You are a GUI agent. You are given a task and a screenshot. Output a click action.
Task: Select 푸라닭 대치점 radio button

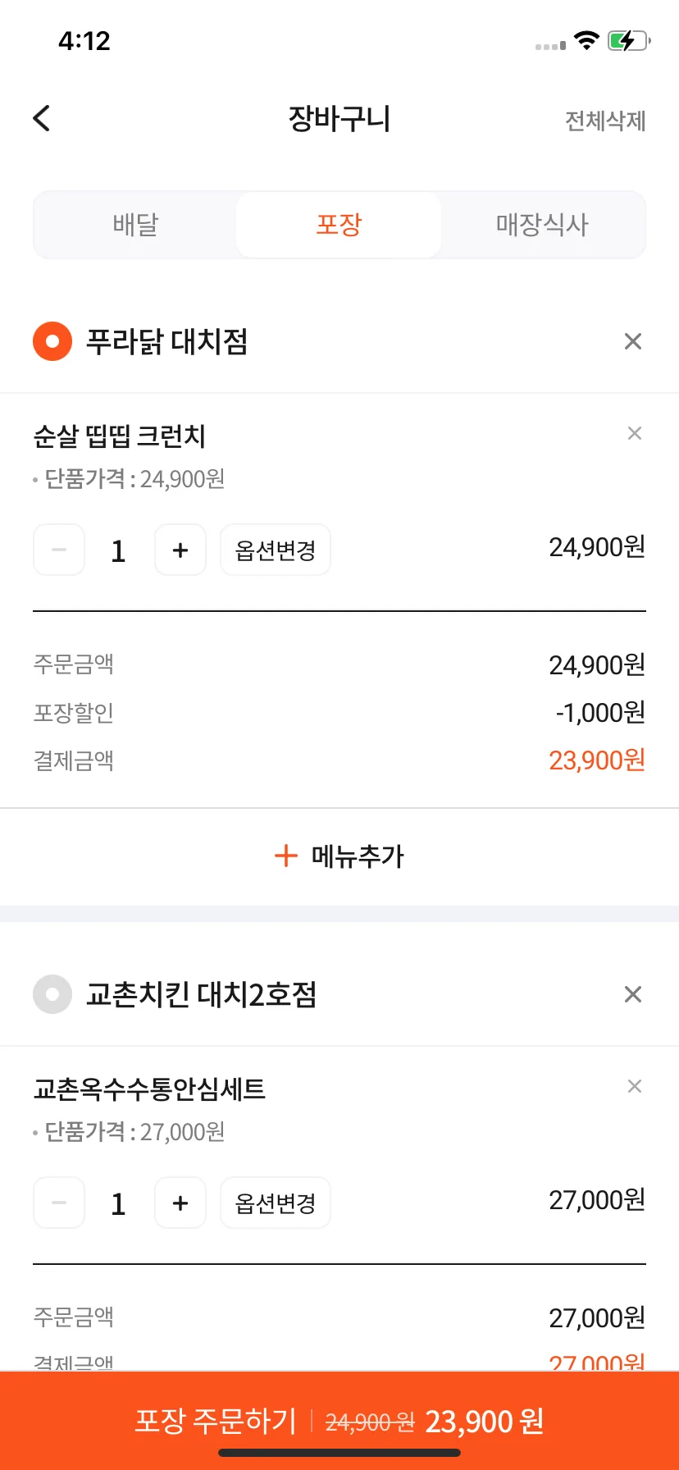point(52,341)
